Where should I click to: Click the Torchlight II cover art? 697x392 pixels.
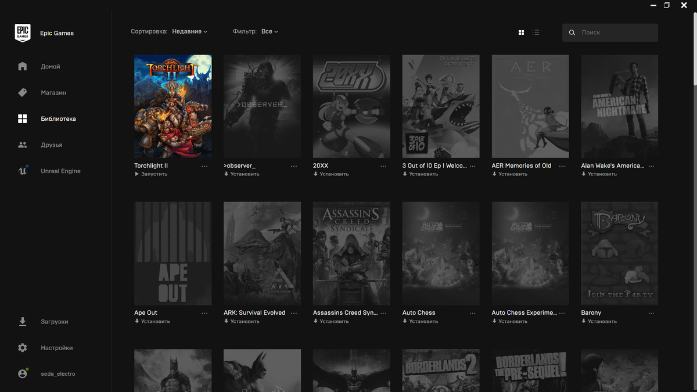click(x=173, y=106)
